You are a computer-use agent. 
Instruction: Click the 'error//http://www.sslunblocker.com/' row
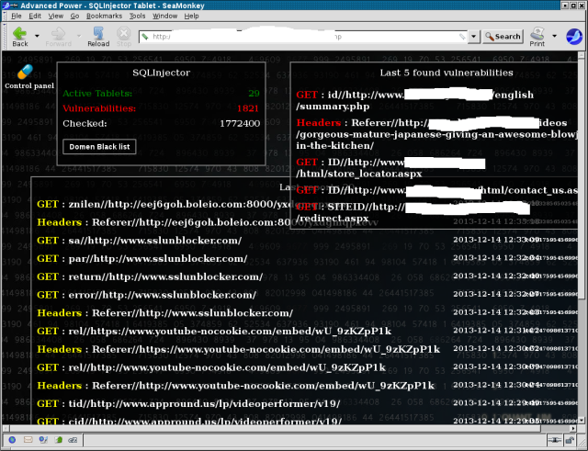147,295
